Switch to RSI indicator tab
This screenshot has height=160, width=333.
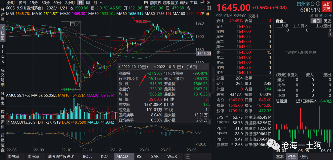[140, 157]
